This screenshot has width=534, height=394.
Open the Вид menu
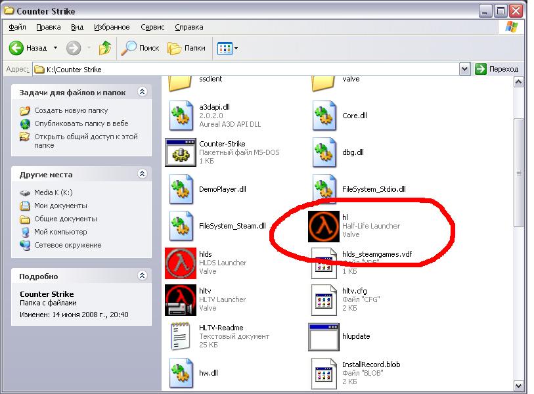[x=78, y=27]
